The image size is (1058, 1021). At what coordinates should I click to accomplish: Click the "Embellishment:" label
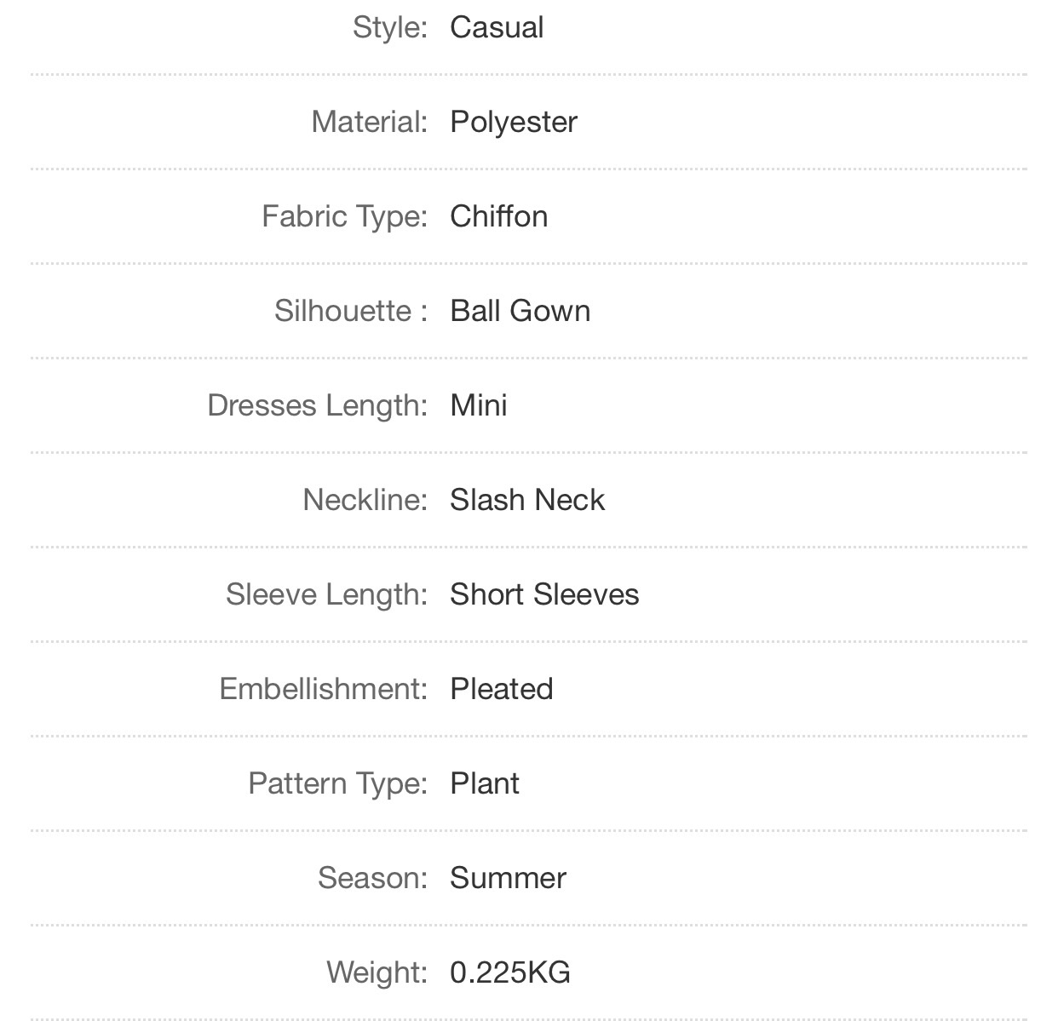pos(323,689)
